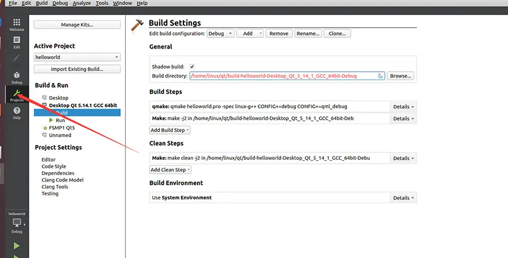Select the FSMP1 Qt5 kit entry
Screen dimensions: 508x258
coord(62,128)
